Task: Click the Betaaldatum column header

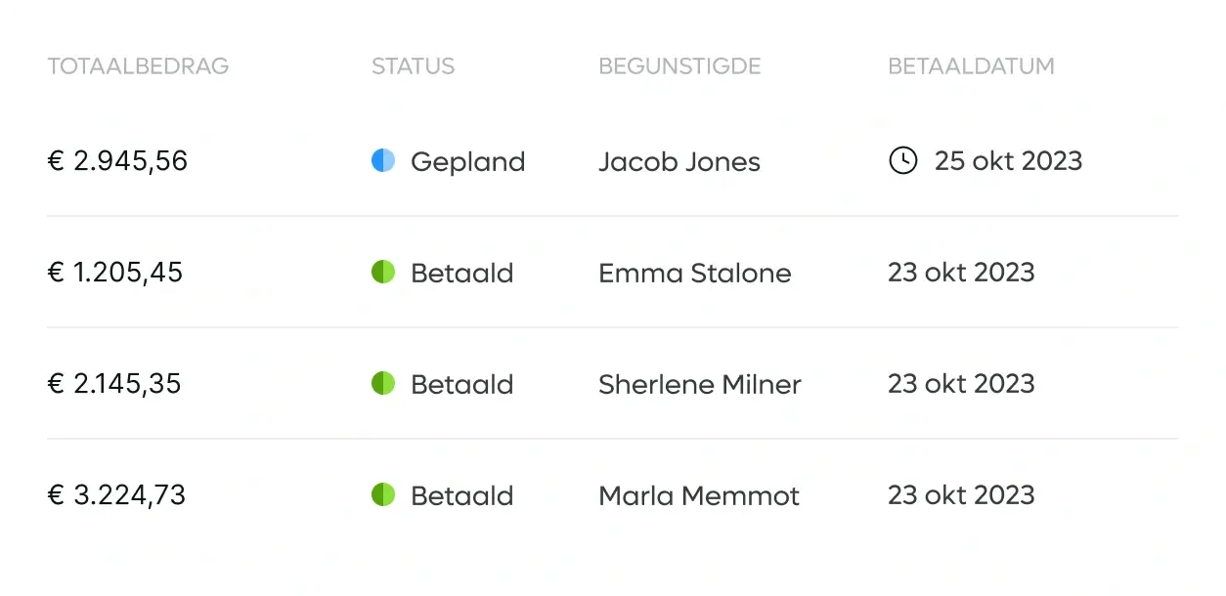Action: (971, 66)
